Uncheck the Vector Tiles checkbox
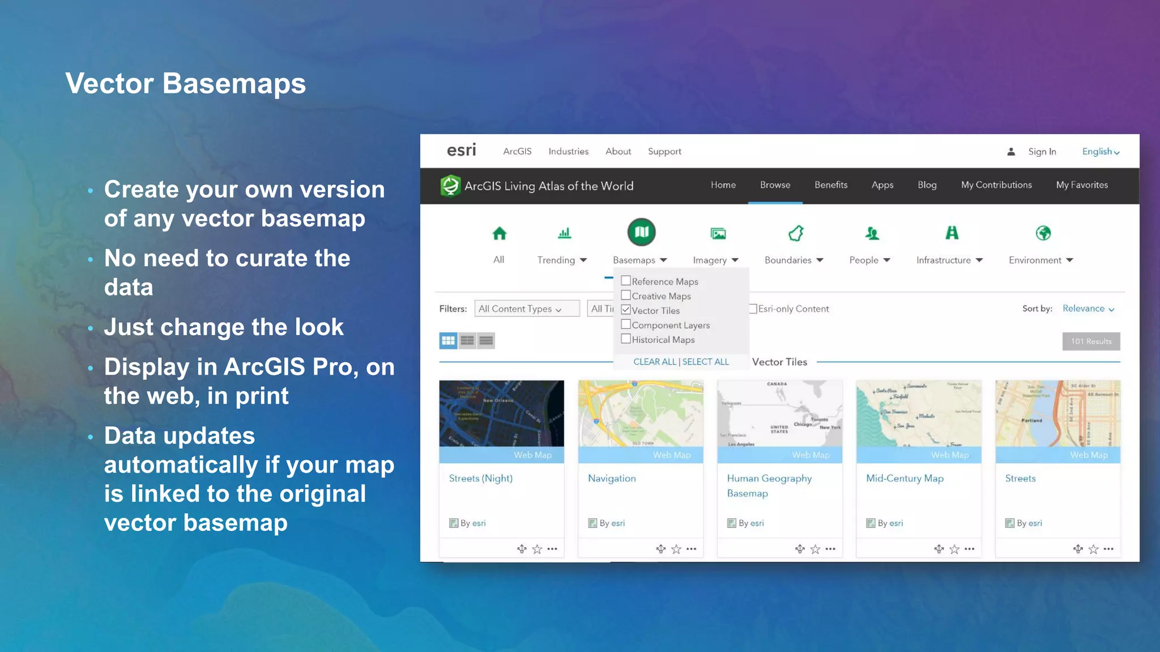This screenshot has width=1160, height=652. [626, 310]
